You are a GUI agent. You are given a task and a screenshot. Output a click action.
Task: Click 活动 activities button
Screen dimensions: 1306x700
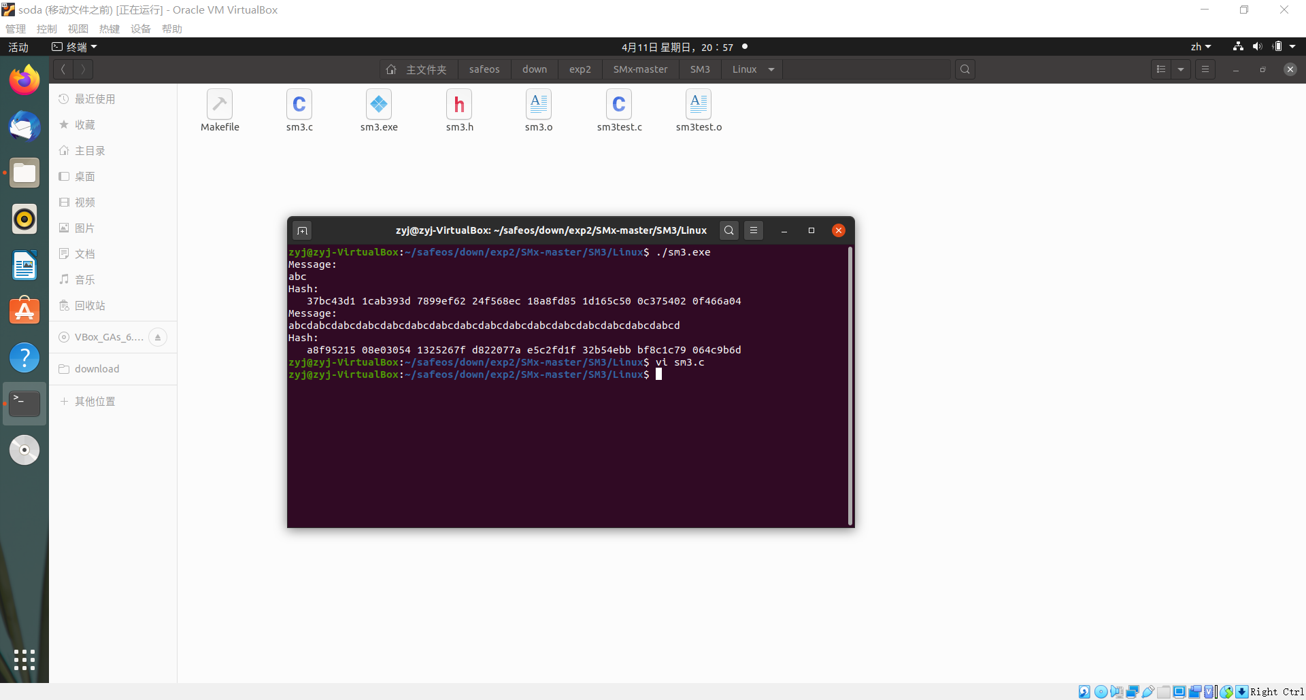pos(18,47)
